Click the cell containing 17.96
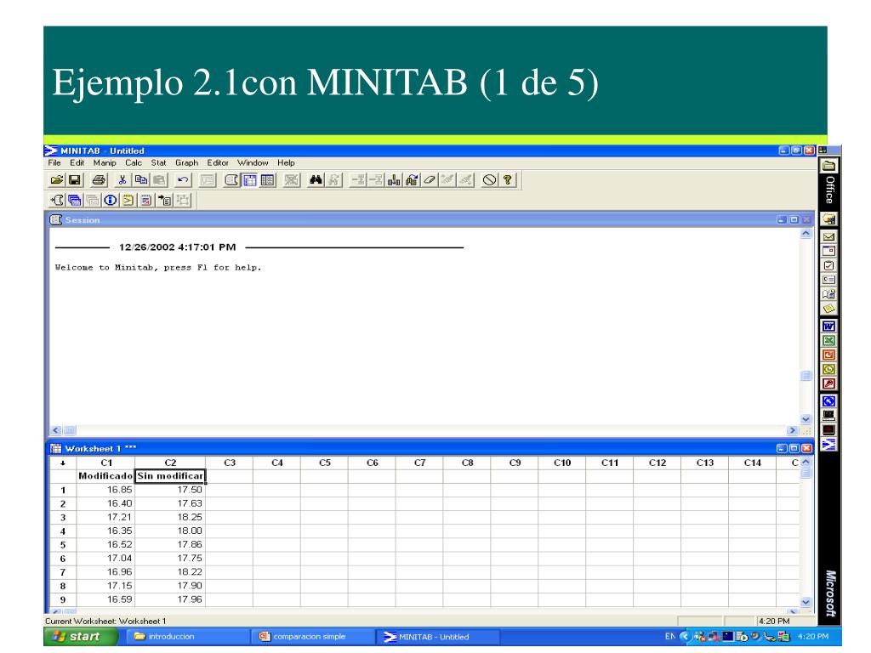The height and width of the screenshot is (653, 871). pos(170,599)
